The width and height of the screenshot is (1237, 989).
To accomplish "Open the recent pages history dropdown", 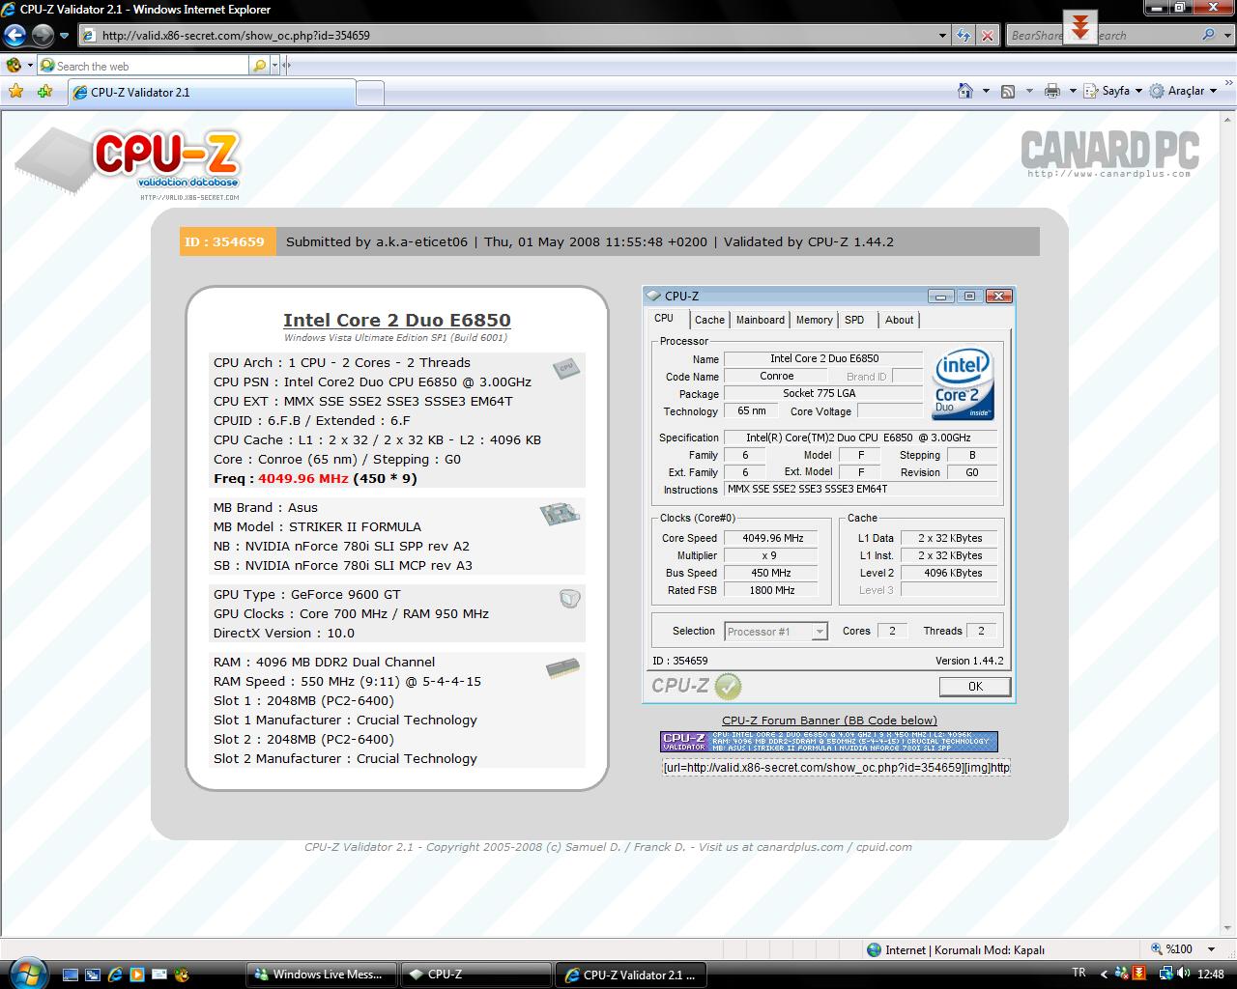I will (64, 36).
